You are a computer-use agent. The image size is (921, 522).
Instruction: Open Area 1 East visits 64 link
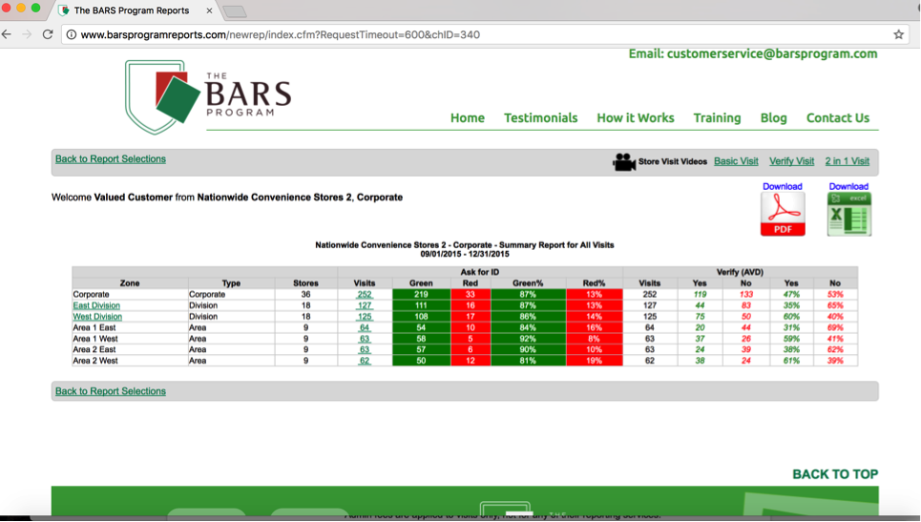[x=365, y=327]
